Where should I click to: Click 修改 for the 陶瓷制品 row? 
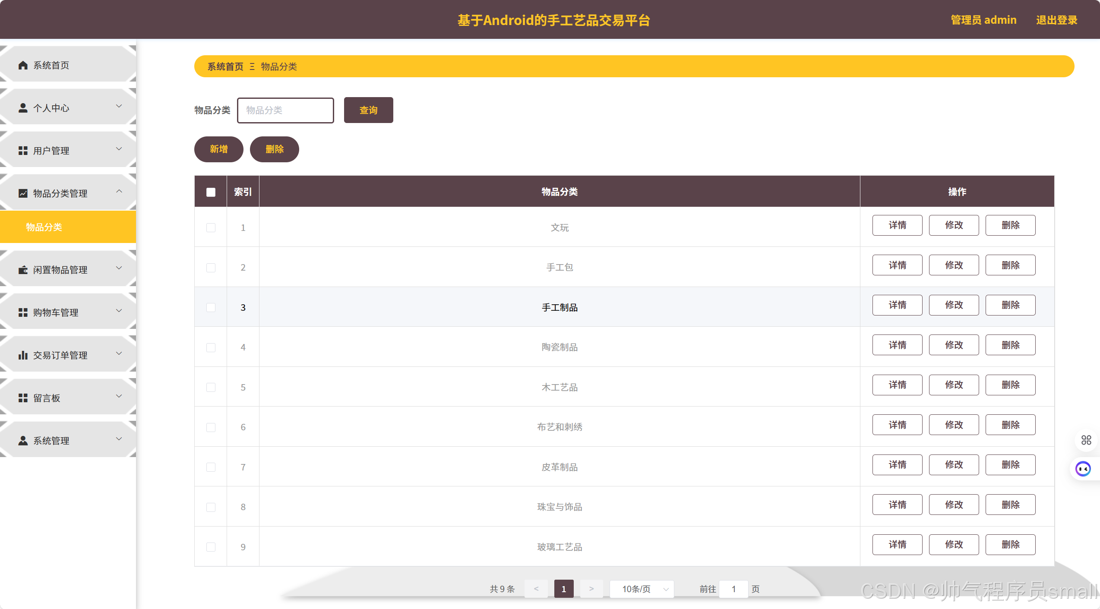click(954, 345)
